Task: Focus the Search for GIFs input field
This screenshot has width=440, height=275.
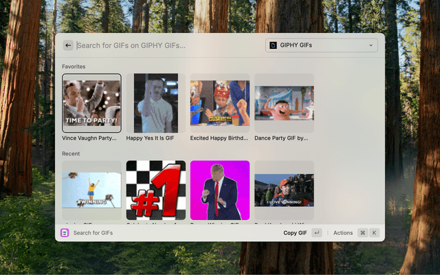Action: click(x=168, y=45)
